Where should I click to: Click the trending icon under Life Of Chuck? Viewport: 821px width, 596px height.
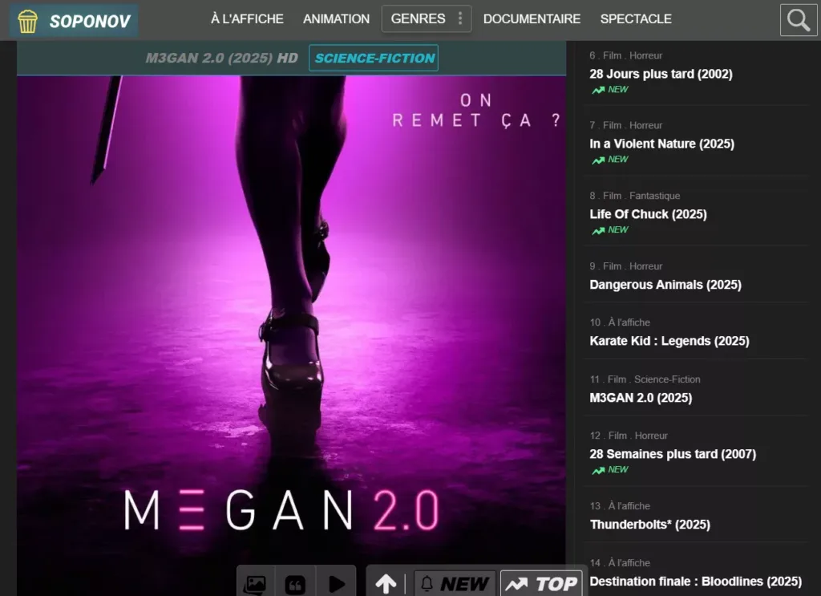[598, 230]
